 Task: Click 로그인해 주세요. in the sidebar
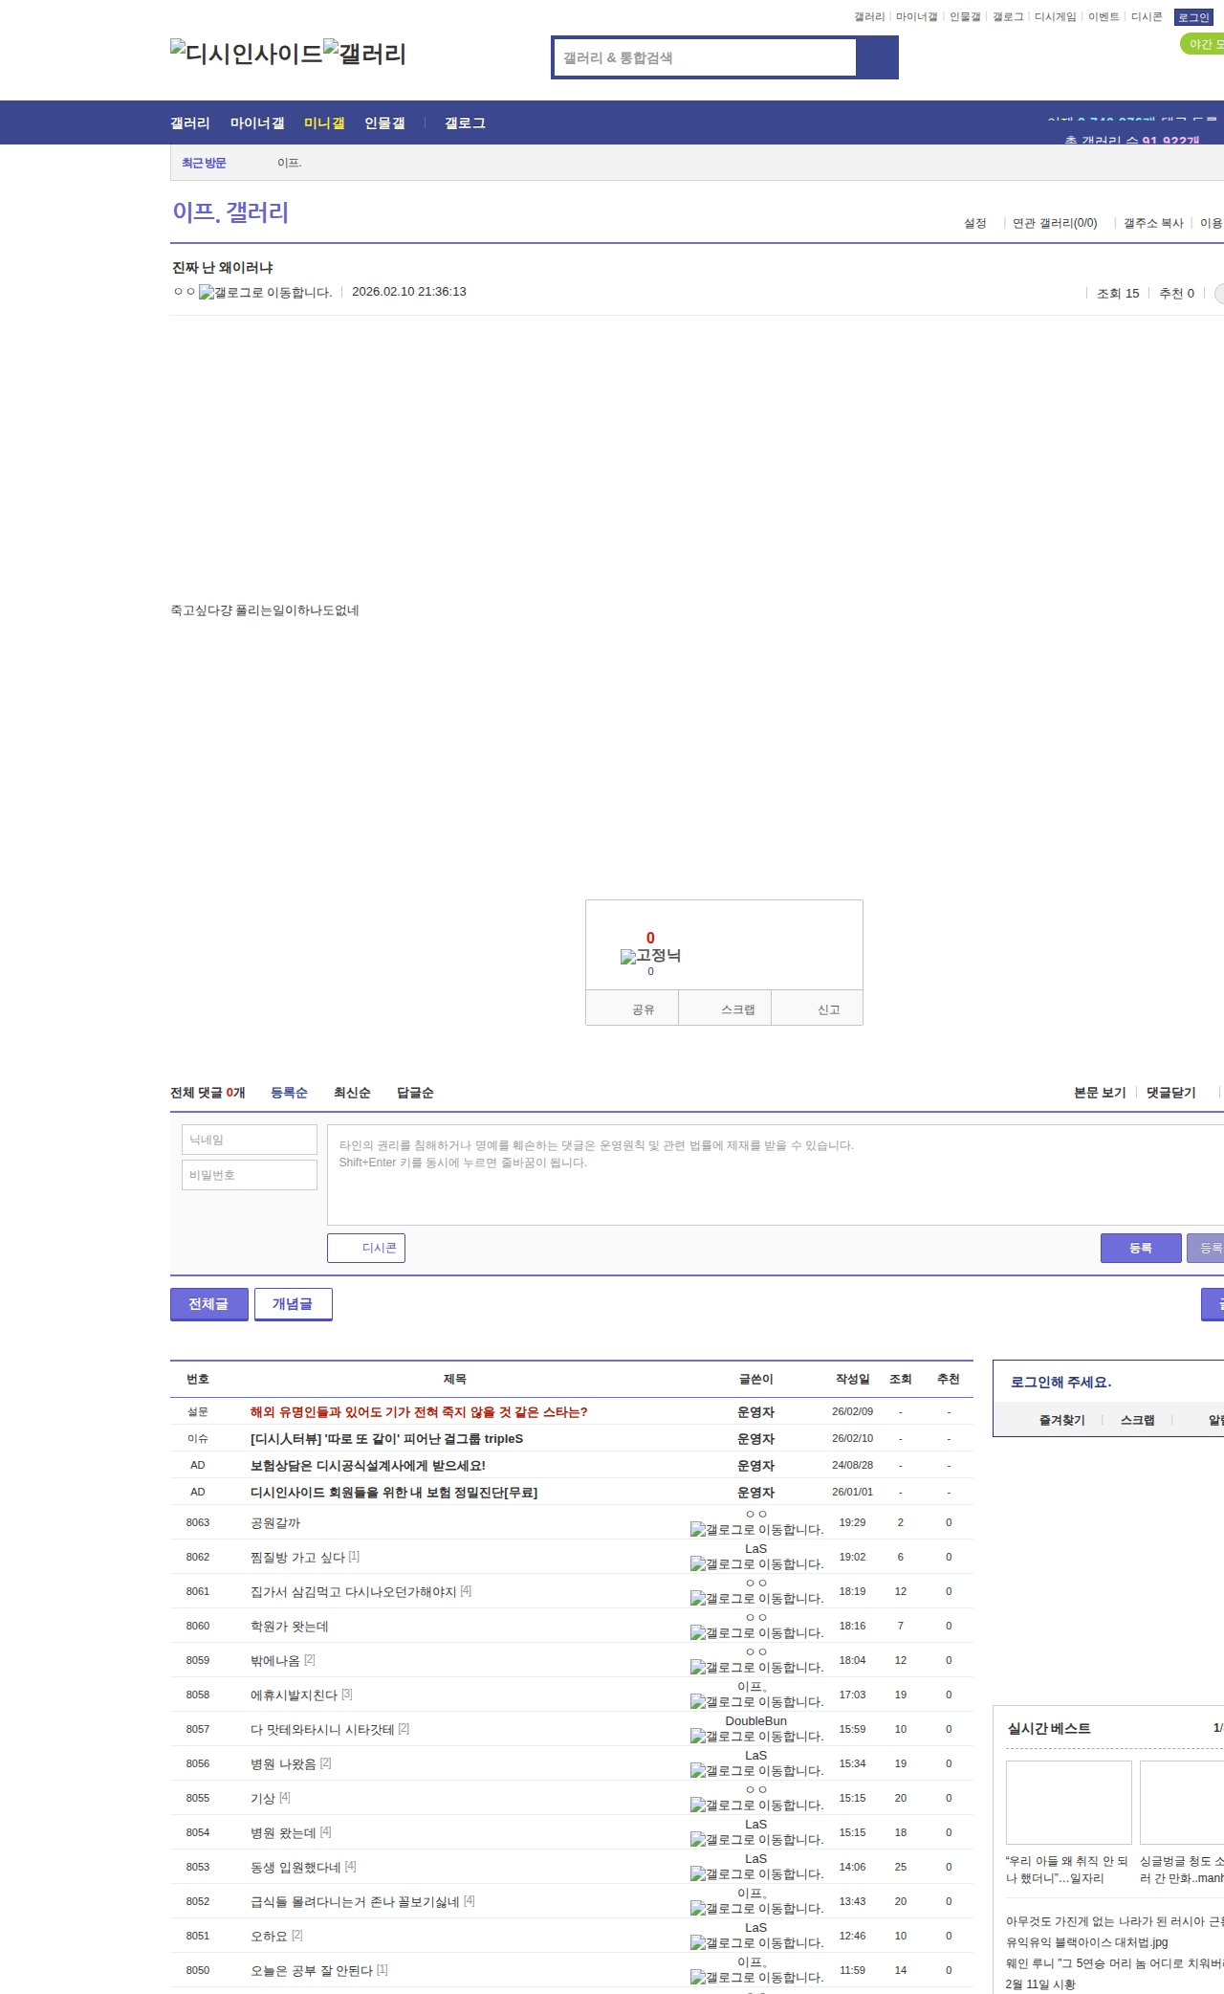click(1061, 1383)
